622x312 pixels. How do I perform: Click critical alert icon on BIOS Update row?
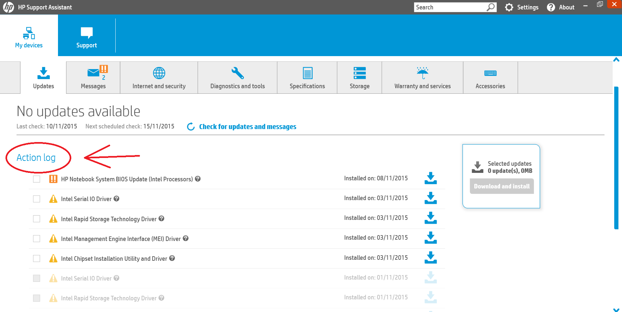[x=53, y=179]
